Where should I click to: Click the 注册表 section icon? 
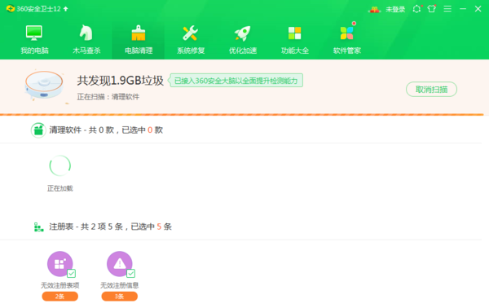pos(38,227)
